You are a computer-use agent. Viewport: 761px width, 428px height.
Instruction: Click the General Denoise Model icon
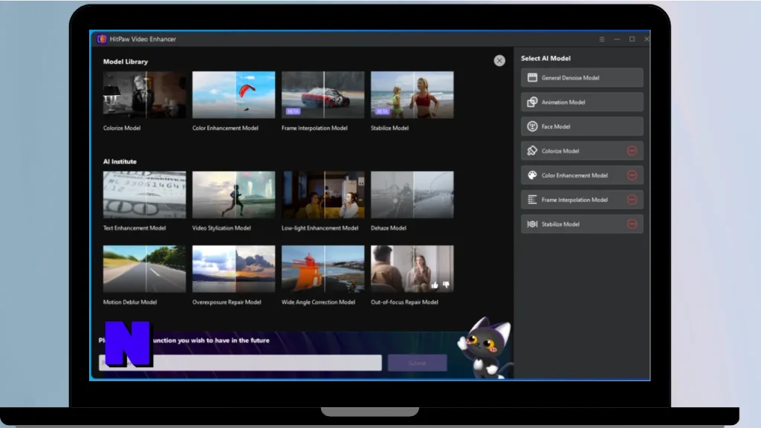pos(532,77)
